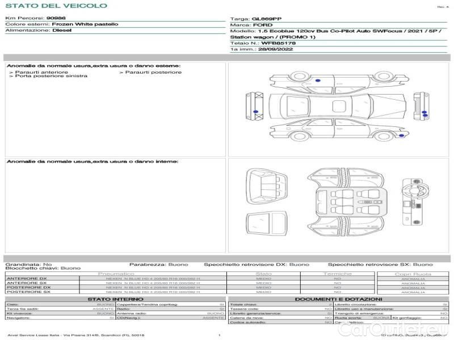Viewport: 454px width, 340px height.
Task: Click the 'STATO DEL VEICOLO' title
Action: (x=56, y=6)
